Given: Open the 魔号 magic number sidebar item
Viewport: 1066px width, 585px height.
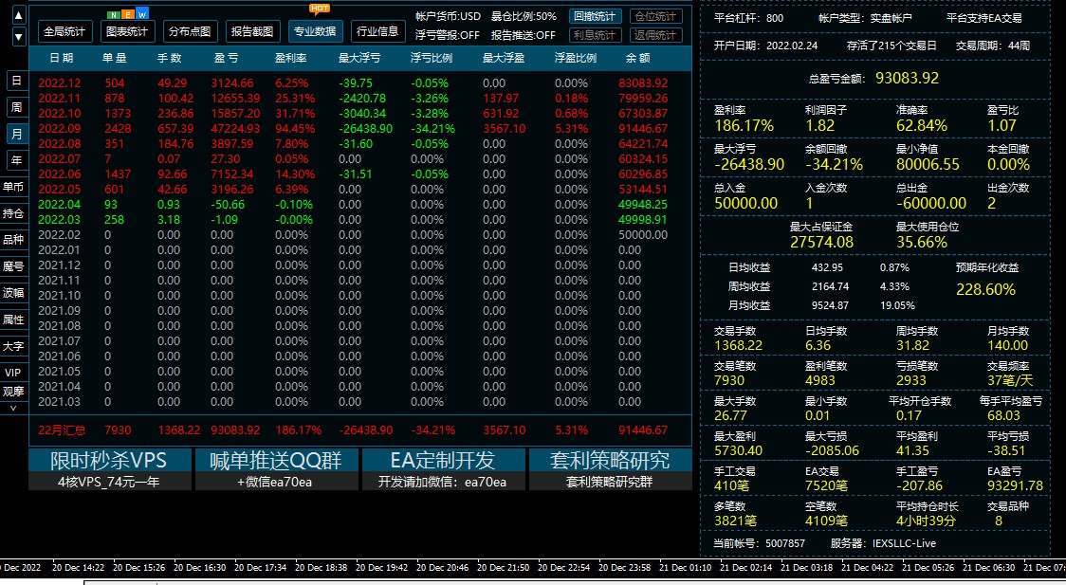Looking at the screenshot, I should 13,266.
